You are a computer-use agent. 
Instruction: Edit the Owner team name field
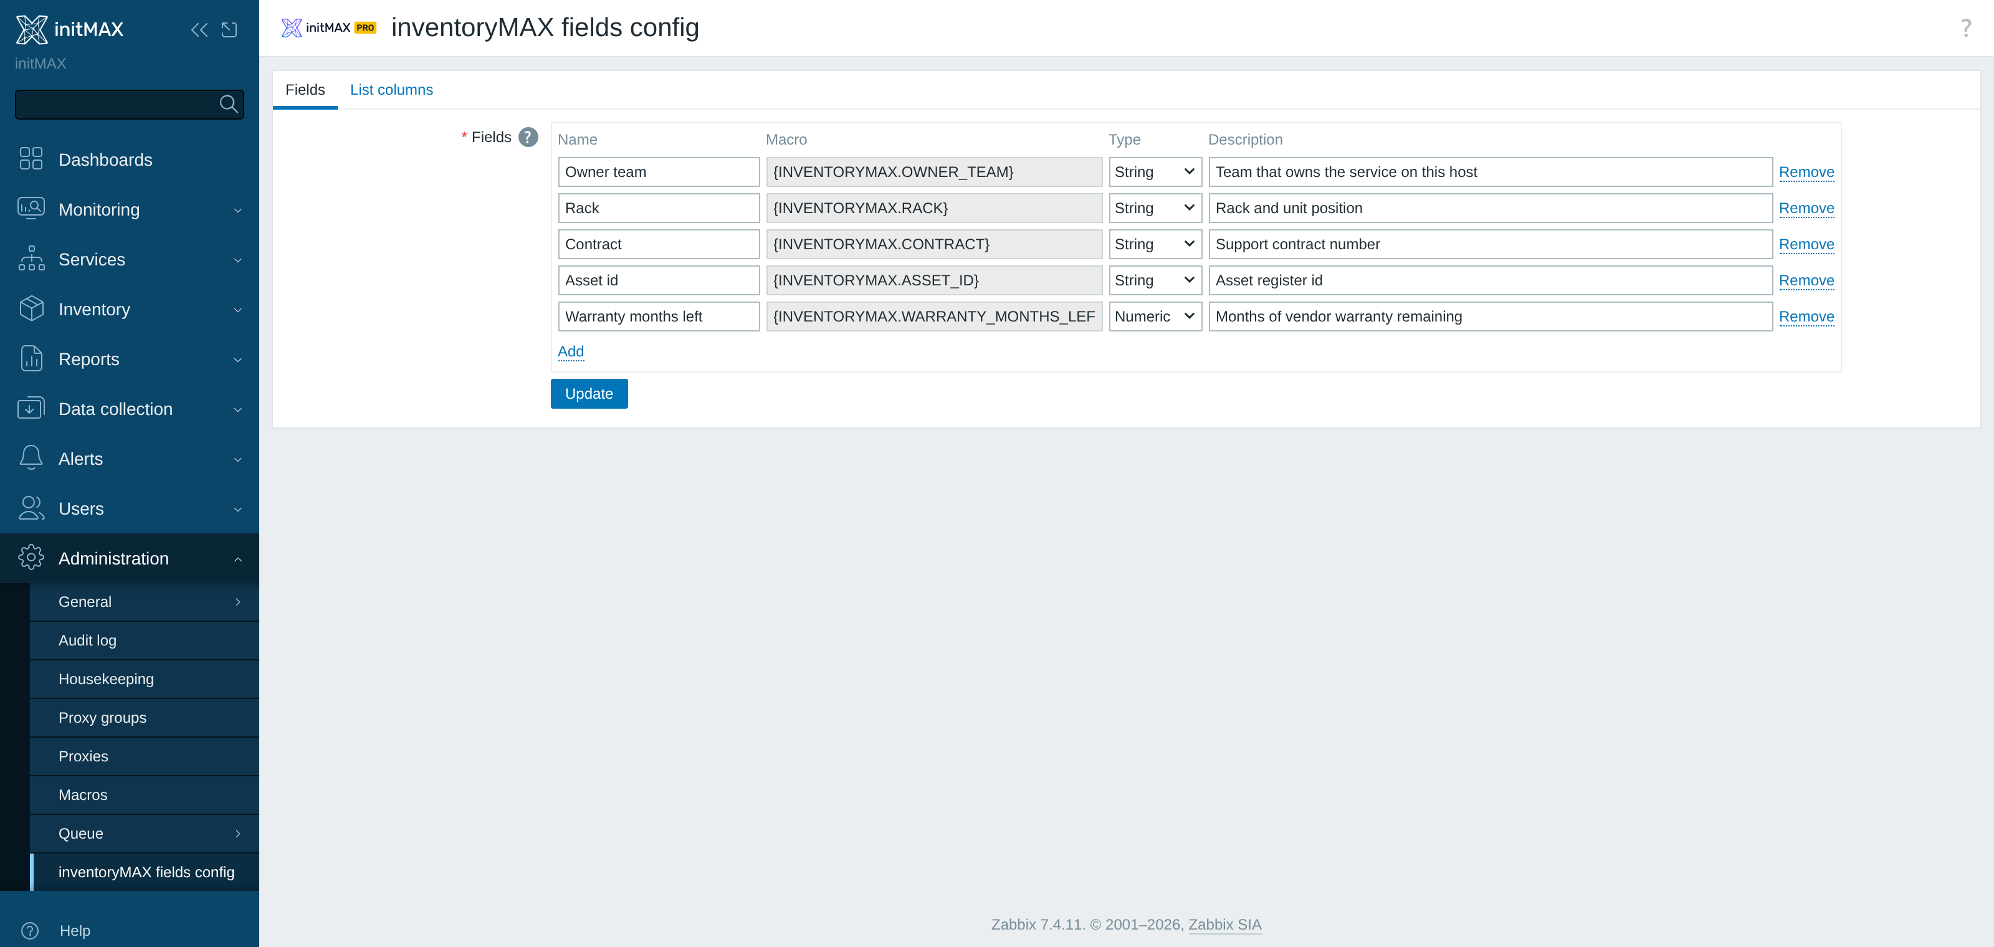[659, 172]
